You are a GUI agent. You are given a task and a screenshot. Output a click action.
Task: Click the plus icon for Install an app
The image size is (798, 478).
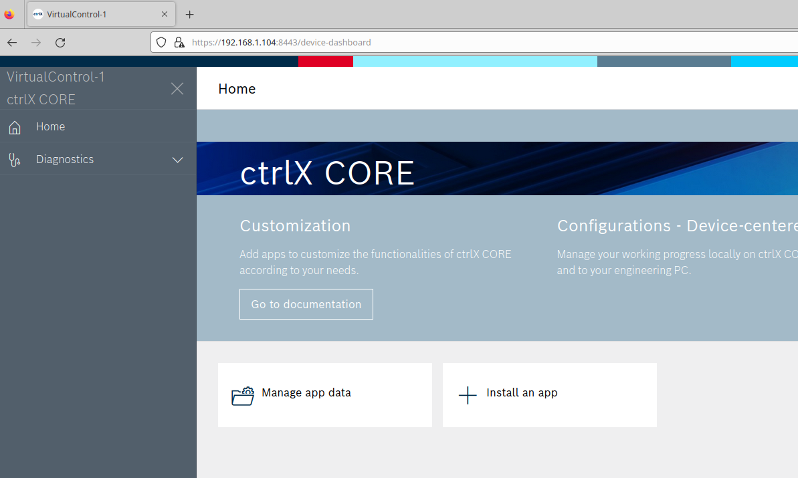point(468,395)
